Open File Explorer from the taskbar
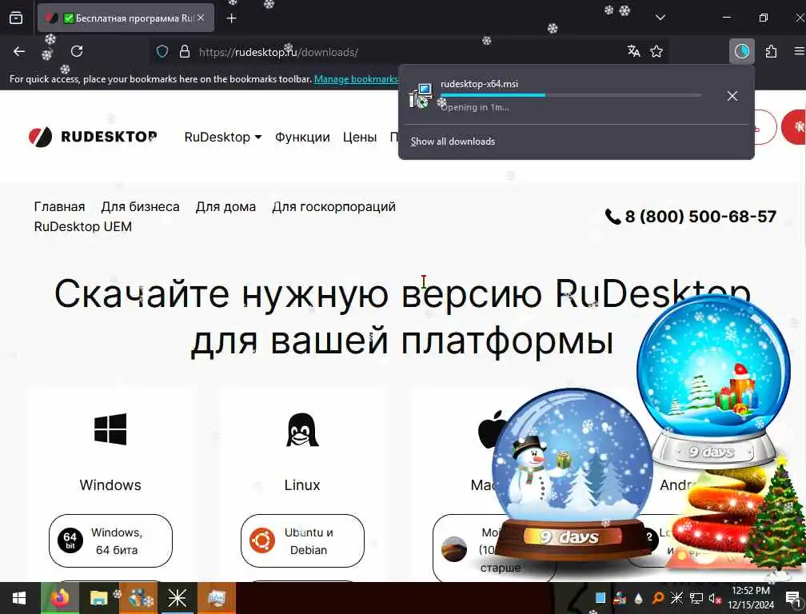The width and height of the screenshot is (806, 614). tap(98, 598)
